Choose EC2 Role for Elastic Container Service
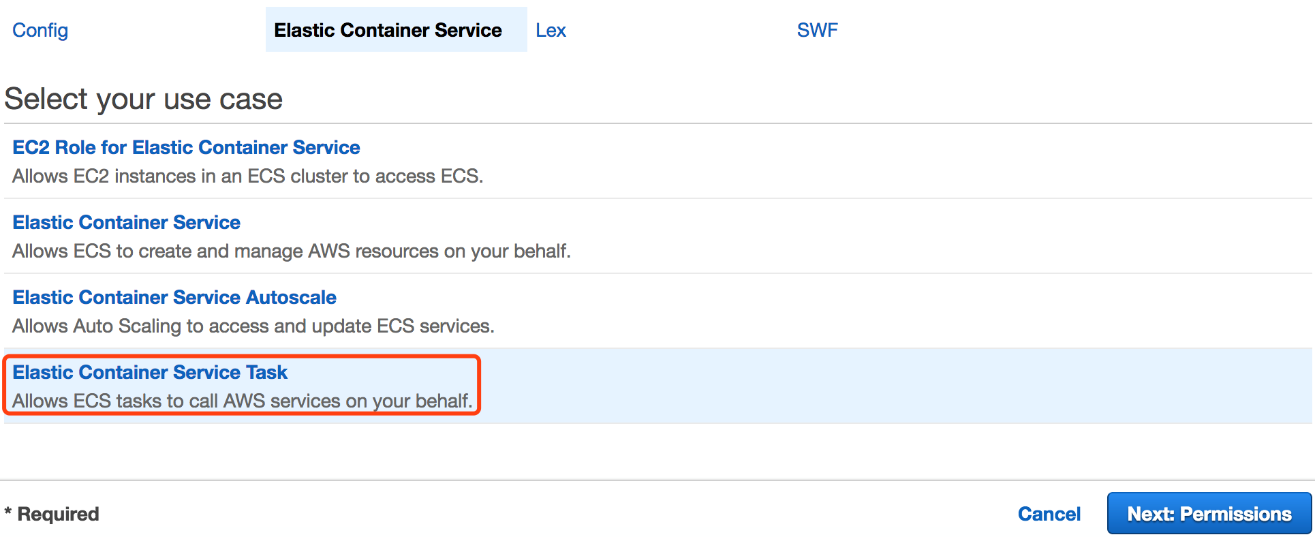The width and height of the screenshot is (1315, 537). (186, 147)
